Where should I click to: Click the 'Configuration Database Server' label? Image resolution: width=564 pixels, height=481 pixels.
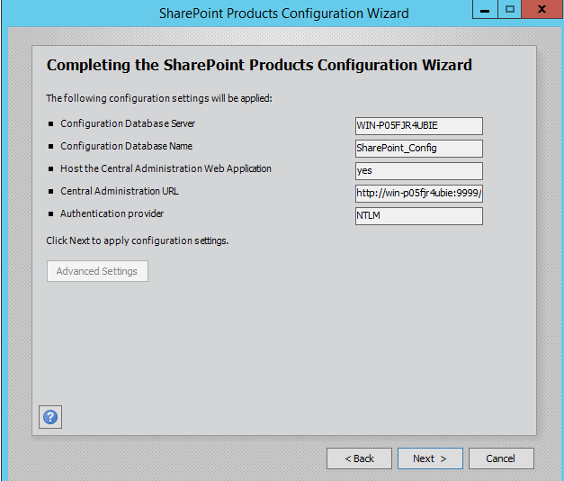128,123
